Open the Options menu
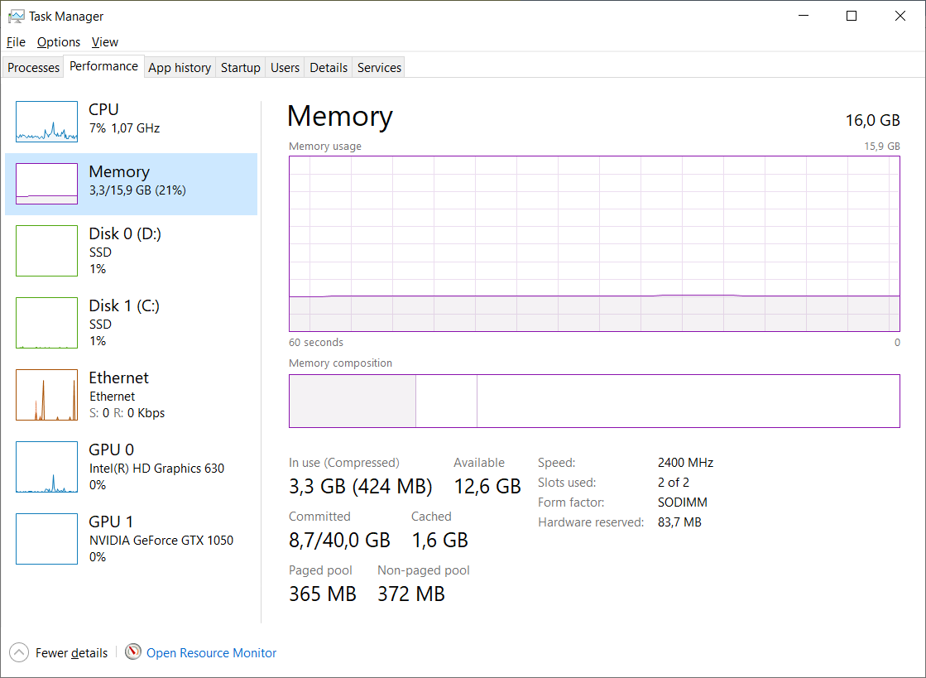This screenshot has width=926, height=678. pyautogui.click(x=59, y=42)
